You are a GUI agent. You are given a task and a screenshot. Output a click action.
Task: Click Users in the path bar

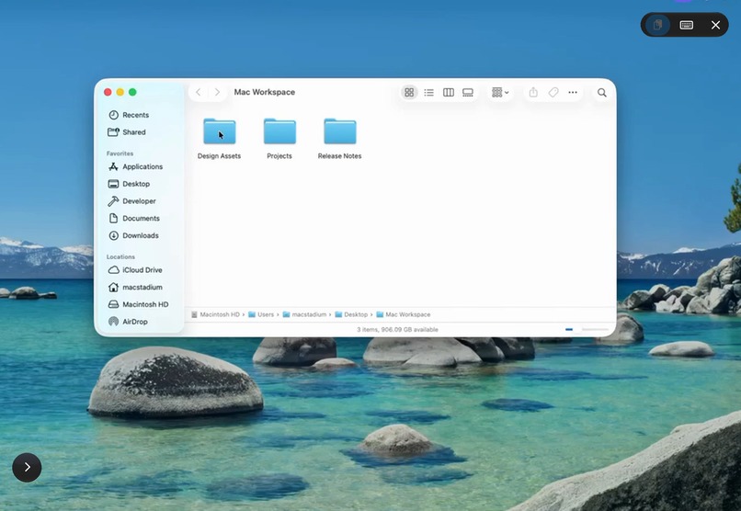(x=261, y=314)
